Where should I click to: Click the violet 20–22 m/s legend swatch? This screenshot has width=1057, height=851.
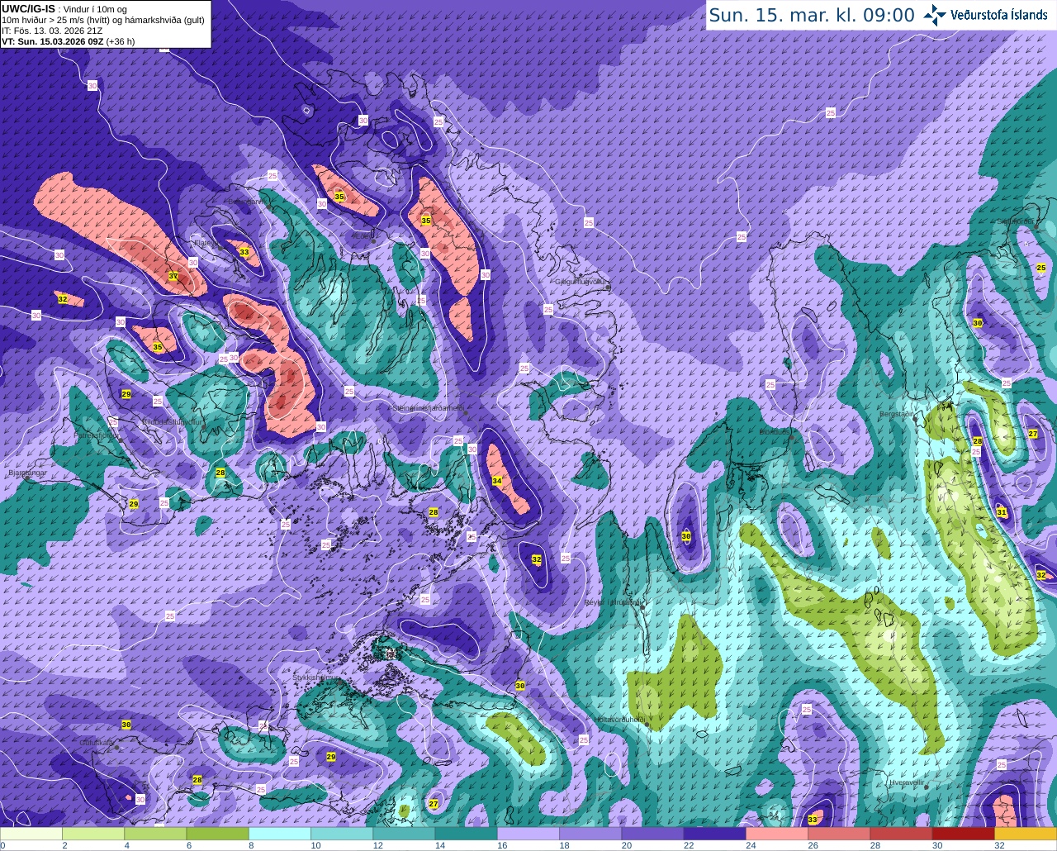pyautogui.click(x=652, y=834)
